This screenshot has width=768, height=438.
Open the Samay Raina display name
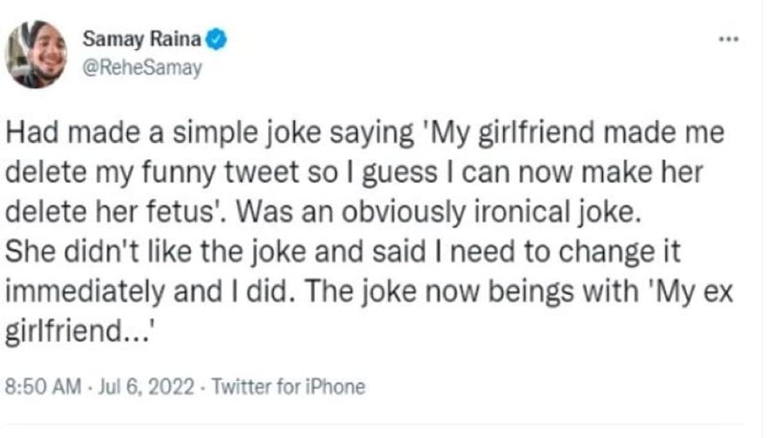(x=142, y=40)
